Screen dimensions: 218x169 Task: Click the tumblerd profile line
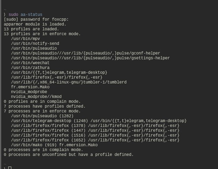[69, 82]
